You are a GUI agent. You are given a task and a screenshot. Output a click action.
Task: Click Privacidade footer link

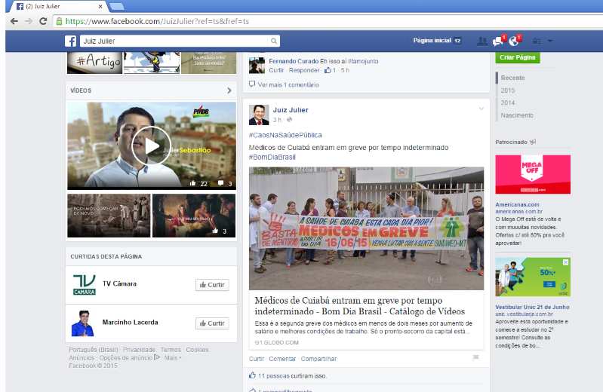click(139, 350)
